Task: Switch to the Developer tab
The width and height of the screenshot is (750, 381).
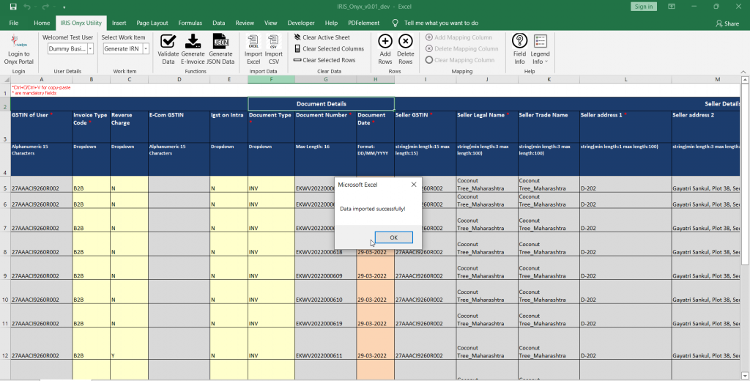Action: [x=301, y=23]
